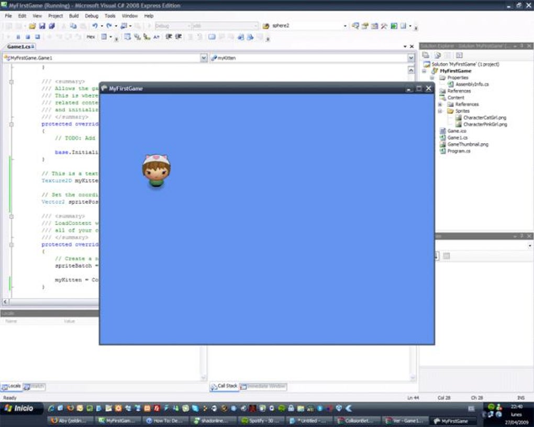Collapse the Sprites folder node

(440, 111)
